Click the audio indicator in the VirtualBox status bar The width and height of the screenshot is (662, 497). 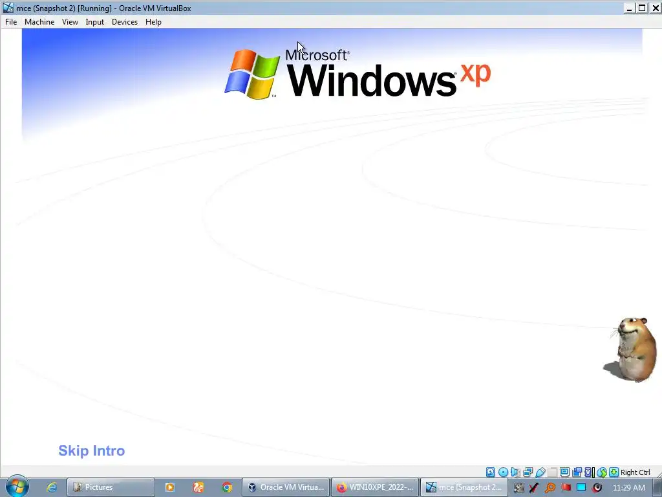pos(515,472)
